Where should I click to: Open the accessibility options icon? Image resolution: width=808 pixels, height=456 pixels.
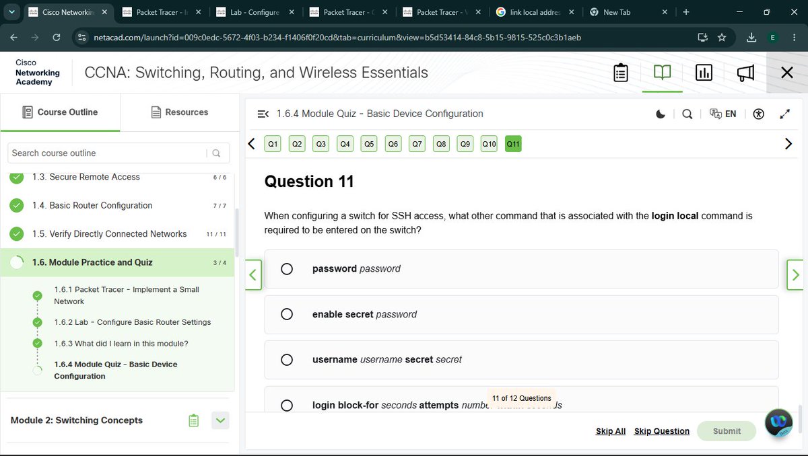[x=759, y=114]
